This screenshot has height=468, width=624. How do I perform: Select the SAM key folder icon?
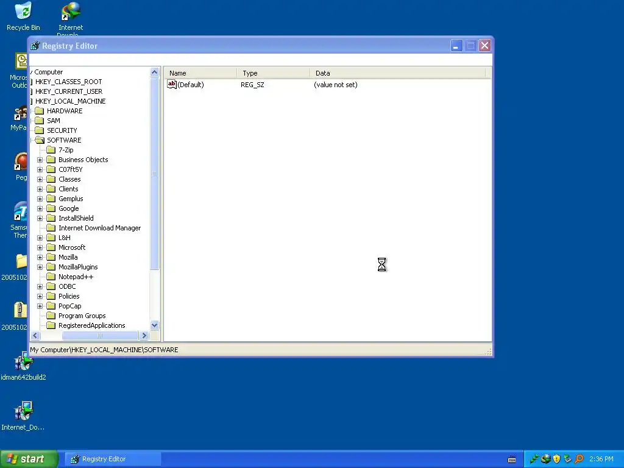pos(39,121)
